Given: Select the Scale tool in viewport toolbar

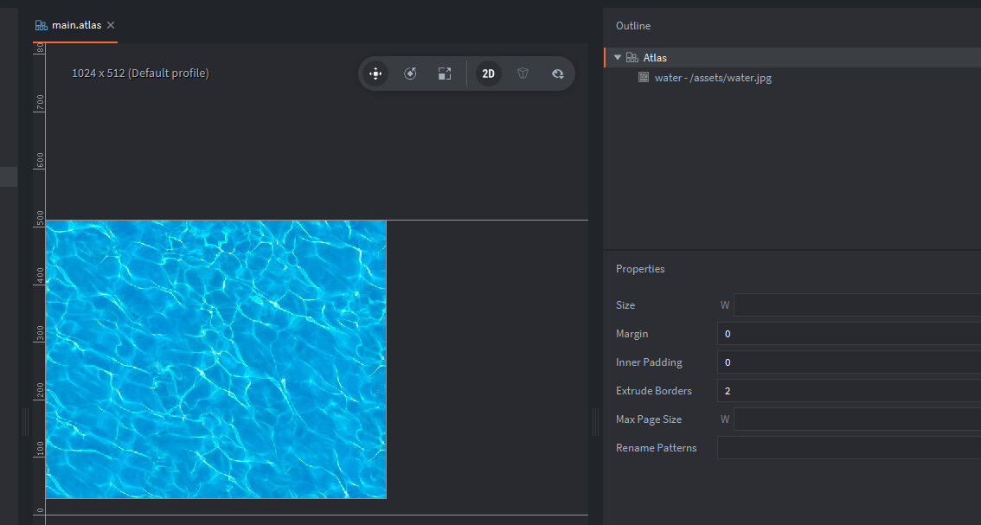Looking at the screenshot, I should click(x=444, y=74).
